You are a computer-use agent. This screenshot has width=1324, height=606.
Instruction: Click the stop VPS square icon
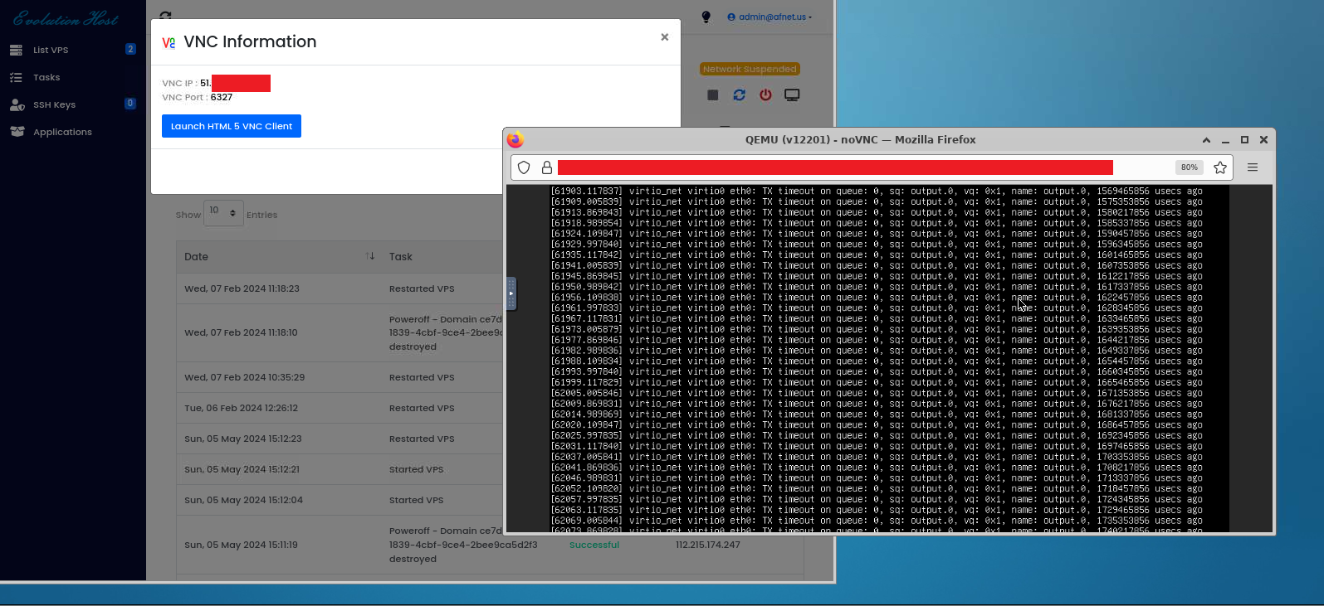coord(712,95)
